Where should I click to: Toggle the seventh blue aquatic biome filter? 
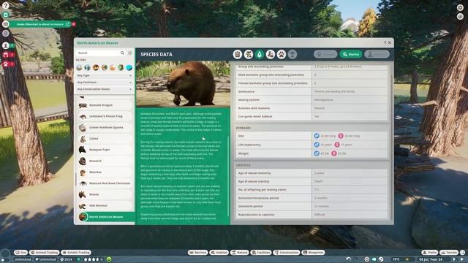[129, 67]
